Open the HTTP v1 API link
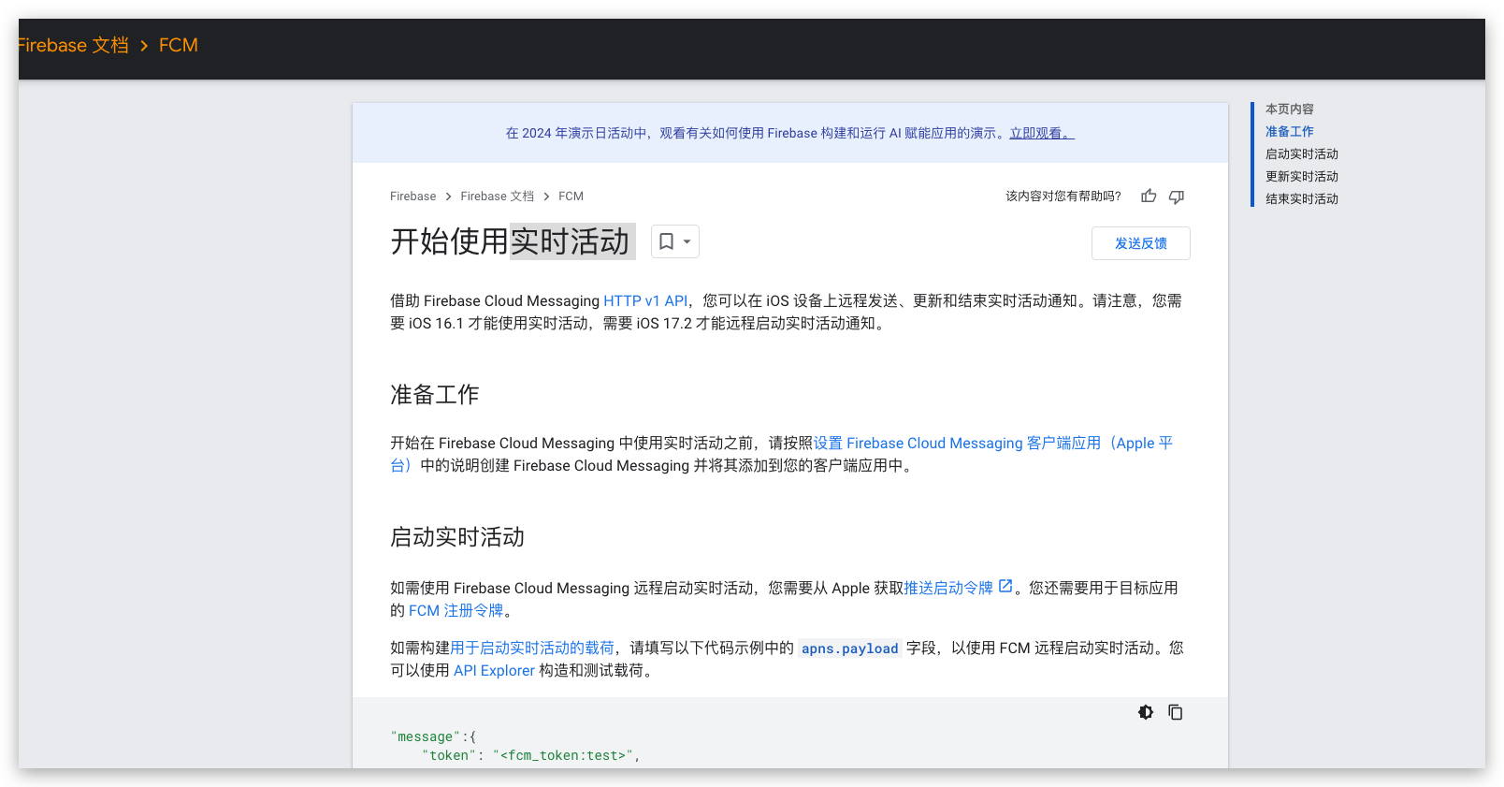 pyautogui.click(x=645, y=300)
